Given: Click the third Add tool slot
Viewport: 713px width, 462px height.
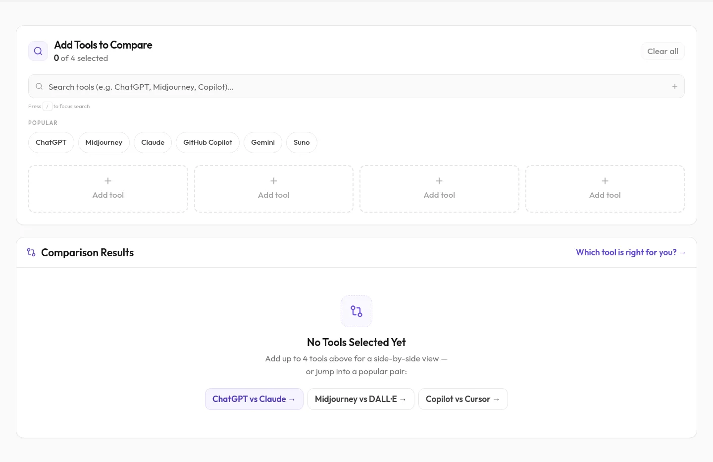Looking at the screenshot, I should coord(439,189).
